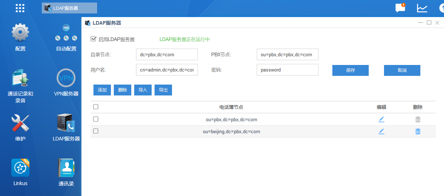444x196 pixels.
Task: Open the main menu grid icon
Action: pos(20,8)
